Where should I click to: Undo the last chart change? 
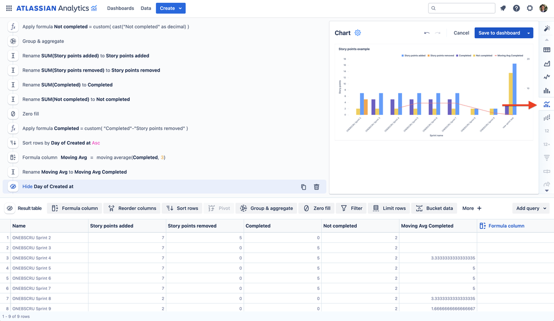427,33
